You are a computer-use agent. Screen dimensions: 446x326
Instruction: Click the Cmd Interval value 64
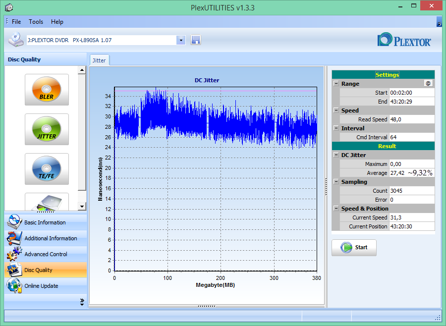(x=412, y=137)
